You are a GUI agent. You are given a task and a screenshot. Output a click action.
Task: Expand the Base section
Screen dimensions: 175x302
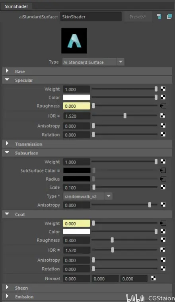[x=7, y=71]
